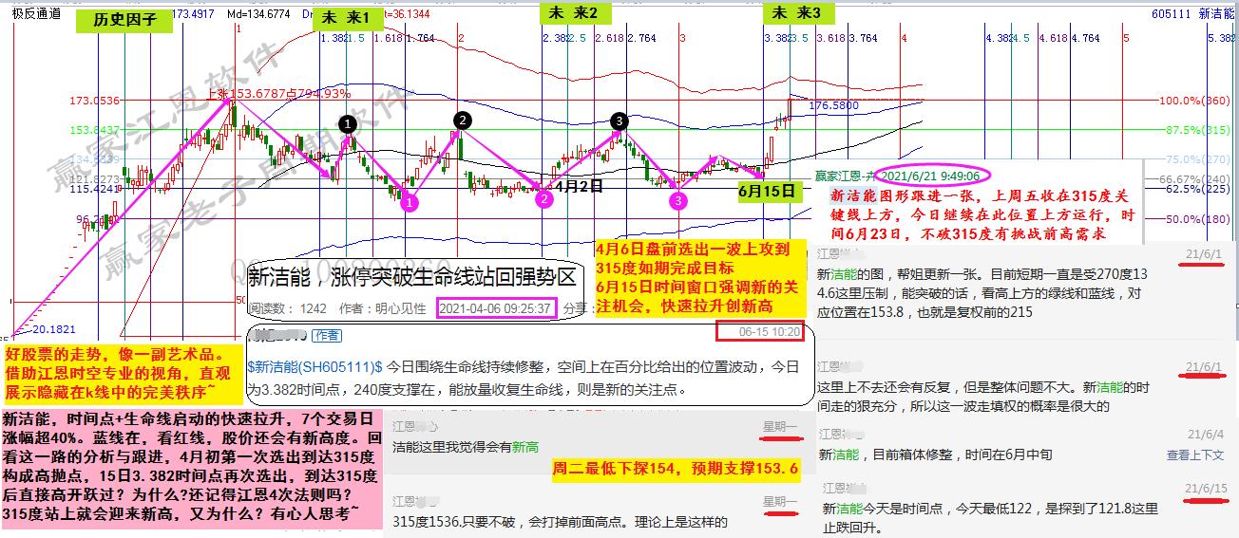Screen dimensions: 1239x538
Task: Select the magenta circle marker numbered 1
Action: click(x=410, y=202)
